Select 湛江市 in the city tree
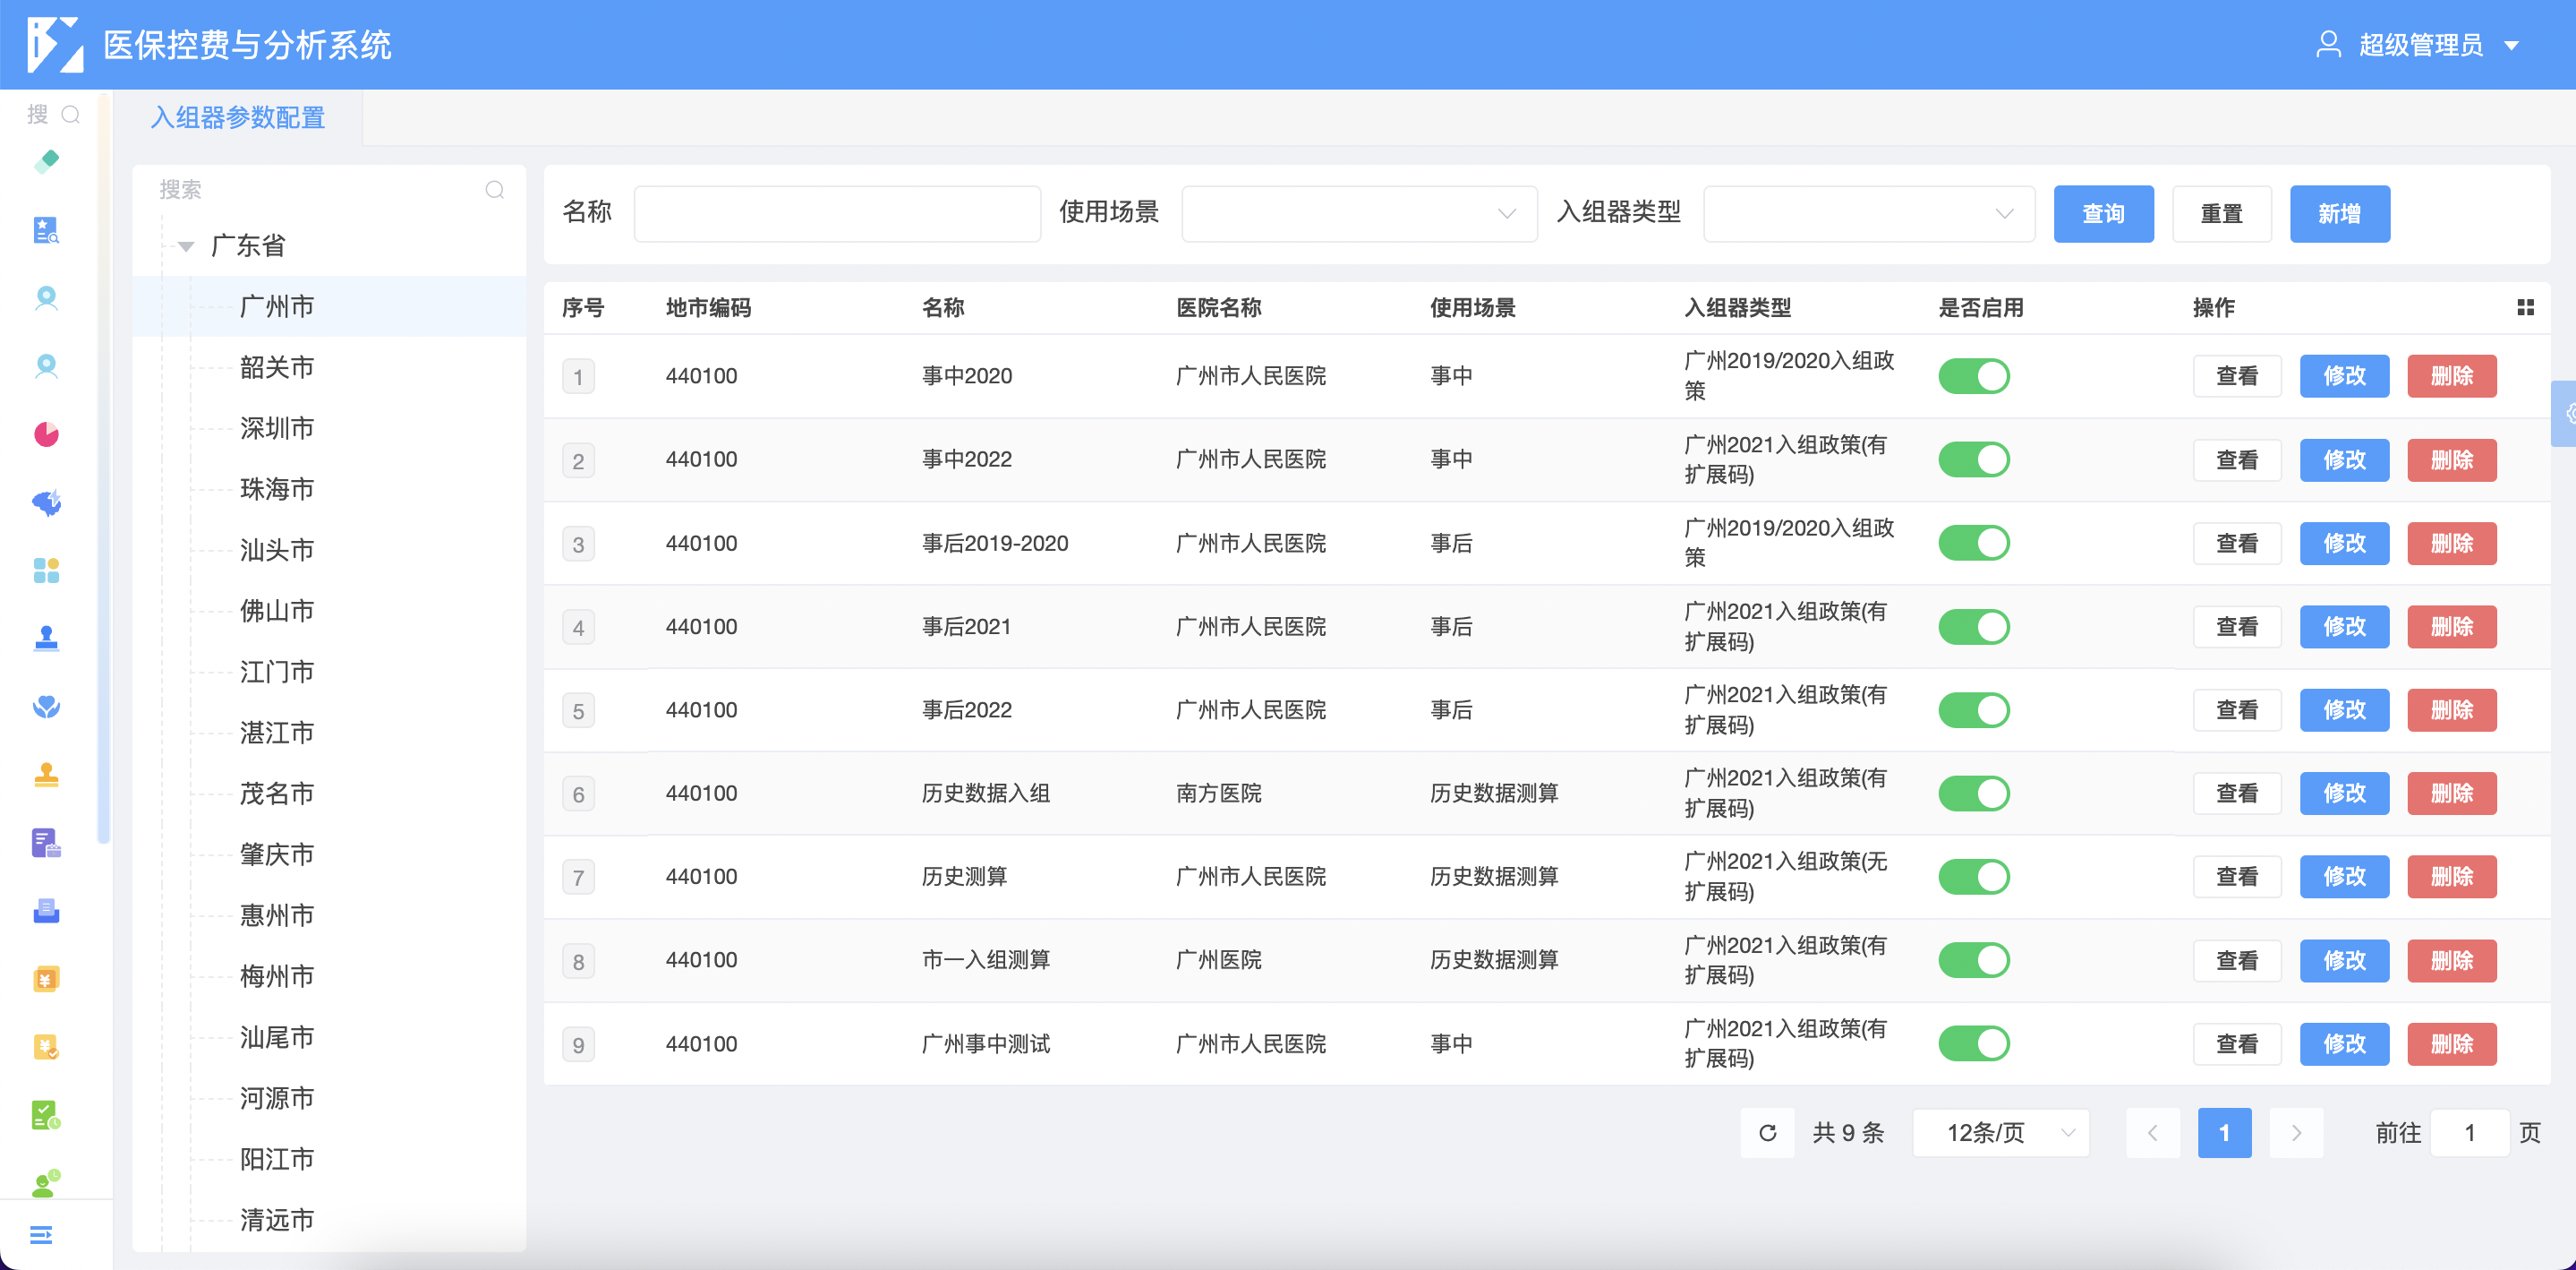2576x1270 pixels. coord(277,733)
